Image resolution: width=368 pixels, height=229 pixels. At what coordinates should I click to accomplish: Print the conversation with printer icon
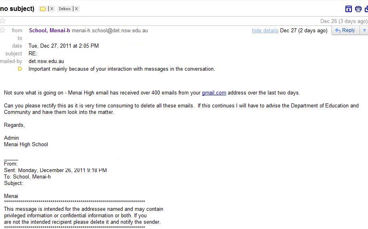tap(358, 9)
